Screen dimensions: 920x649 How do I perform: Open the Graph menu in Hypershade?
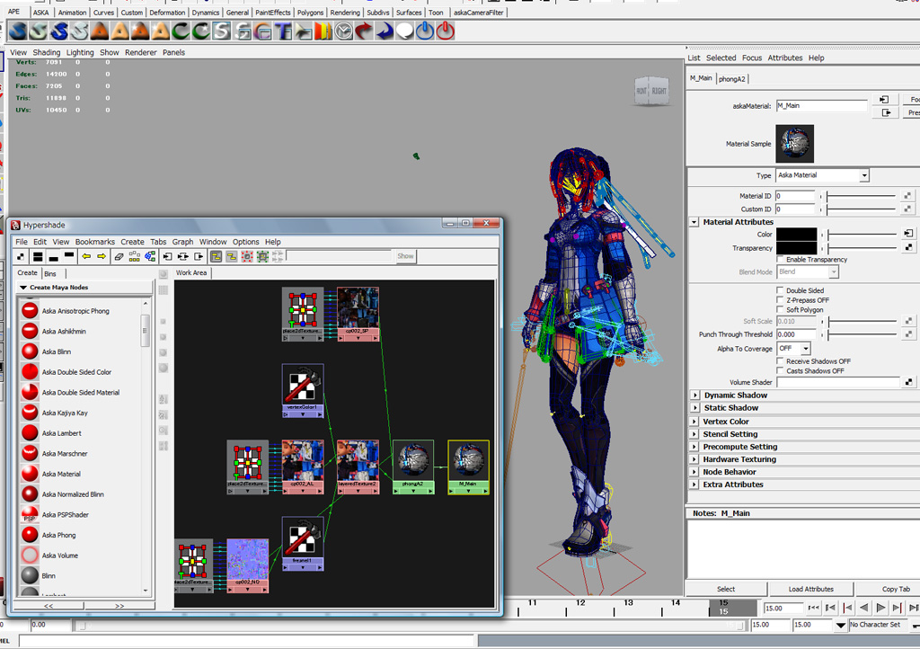[182, 242]
